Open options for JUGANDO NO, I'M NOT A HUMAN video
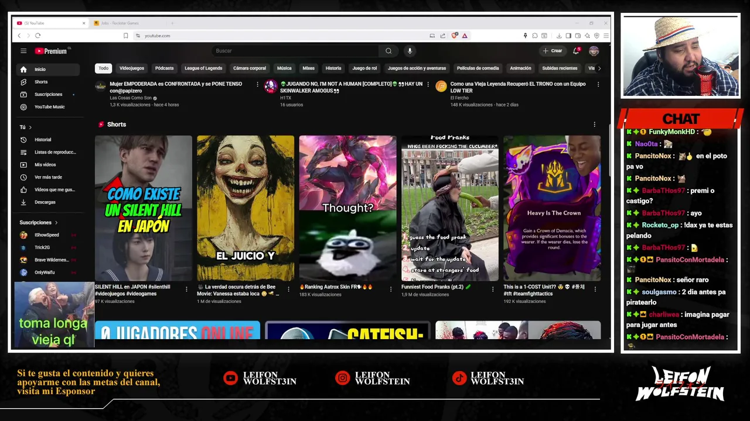This screenshot has width=750, height=421. coord(428,85)
